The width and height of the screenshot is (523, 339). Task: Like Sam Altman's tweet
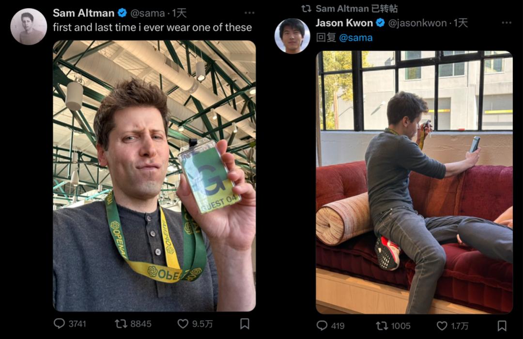click(x=183, y=323)
